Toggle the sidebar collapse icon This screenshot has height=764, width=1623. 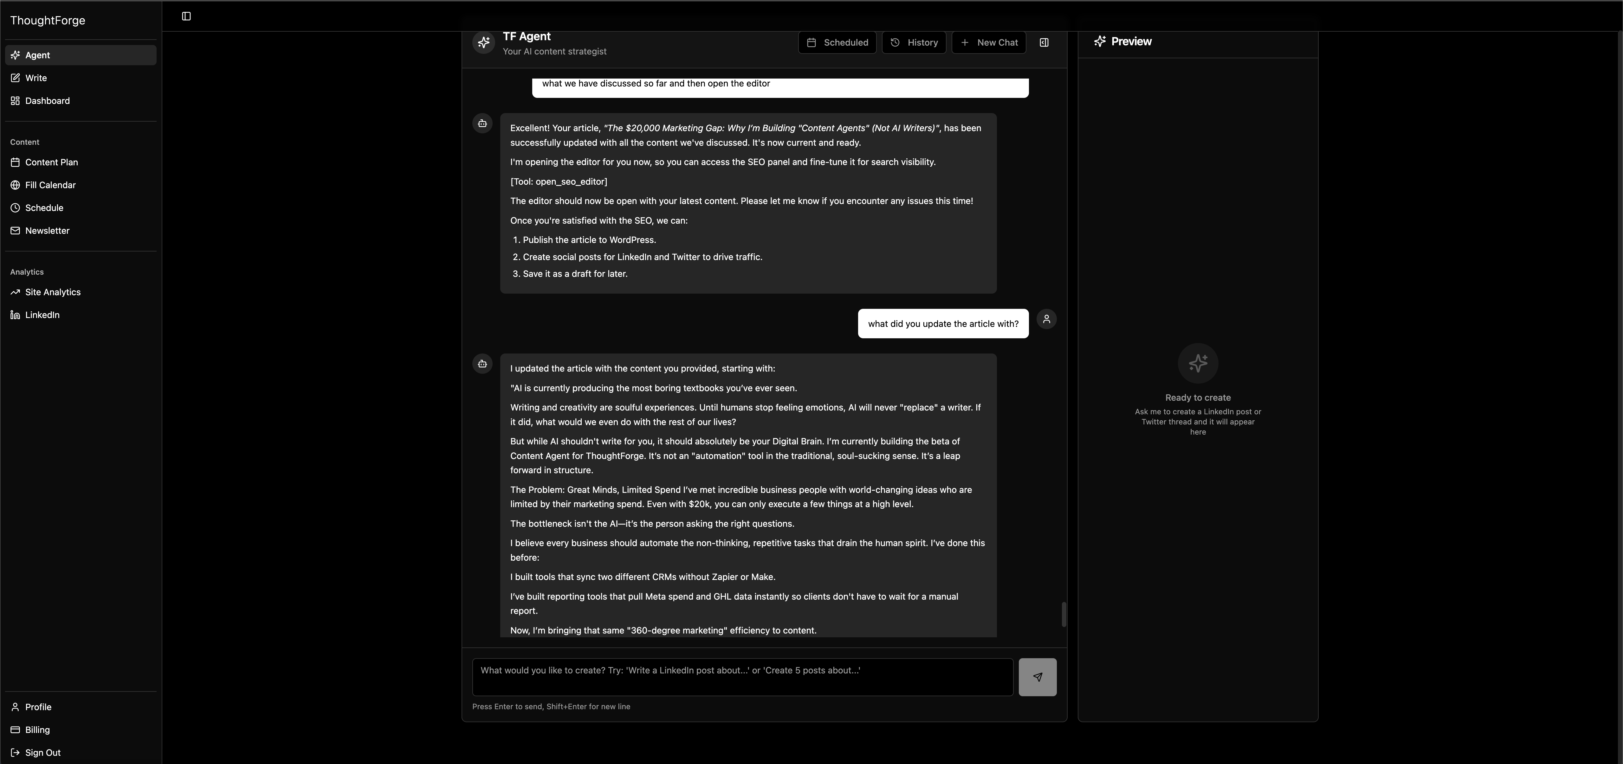[x=186, y=16]
